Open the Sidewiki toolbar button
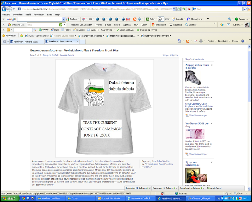Viewport: 252px width, 202px height. [178, 19]
